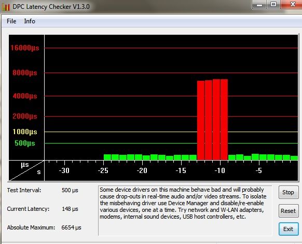Image resolution: width=302 pixels, height=244 pixels.
Task: Minimize the DPC Latency Checker window
Action: tap(259, 4)
